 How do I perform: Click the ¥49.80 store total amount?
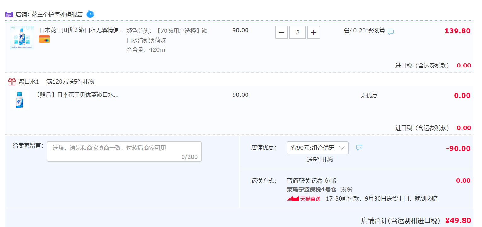(x=458, y=220)
